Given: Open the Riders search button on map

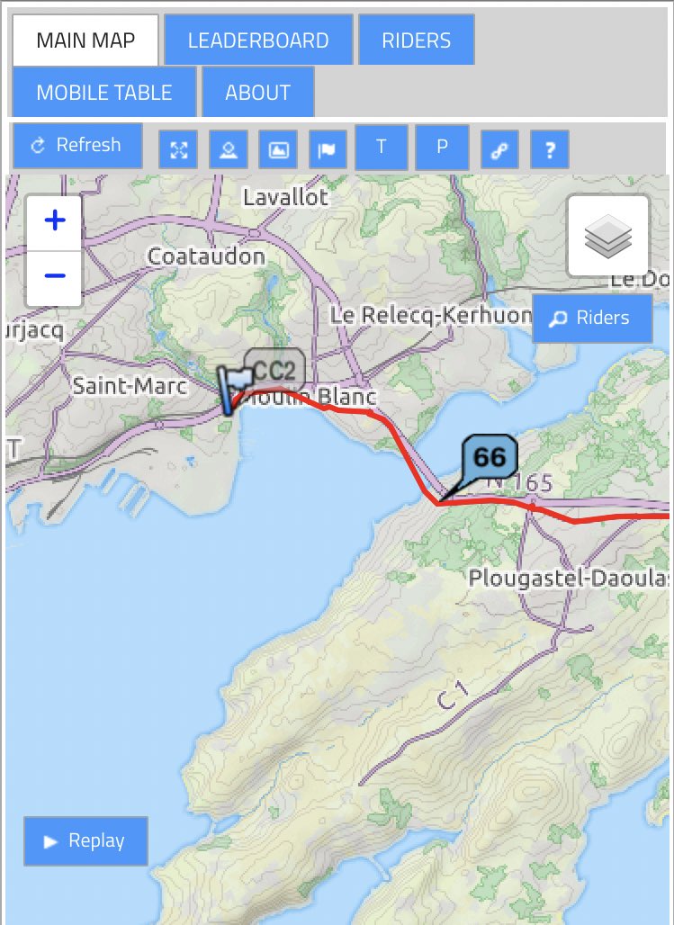Looking at the screenshot, I should click(x=592, y=319).
